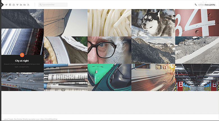Focus the 'Type and hit Enter' search field
Screen dimensions: 219x121
pos(54,5)
